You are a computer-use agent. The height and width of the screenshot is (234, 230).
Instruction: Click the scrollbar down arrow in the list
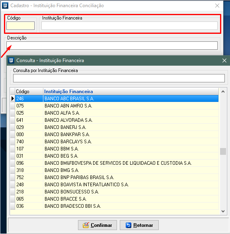point(223,211)
